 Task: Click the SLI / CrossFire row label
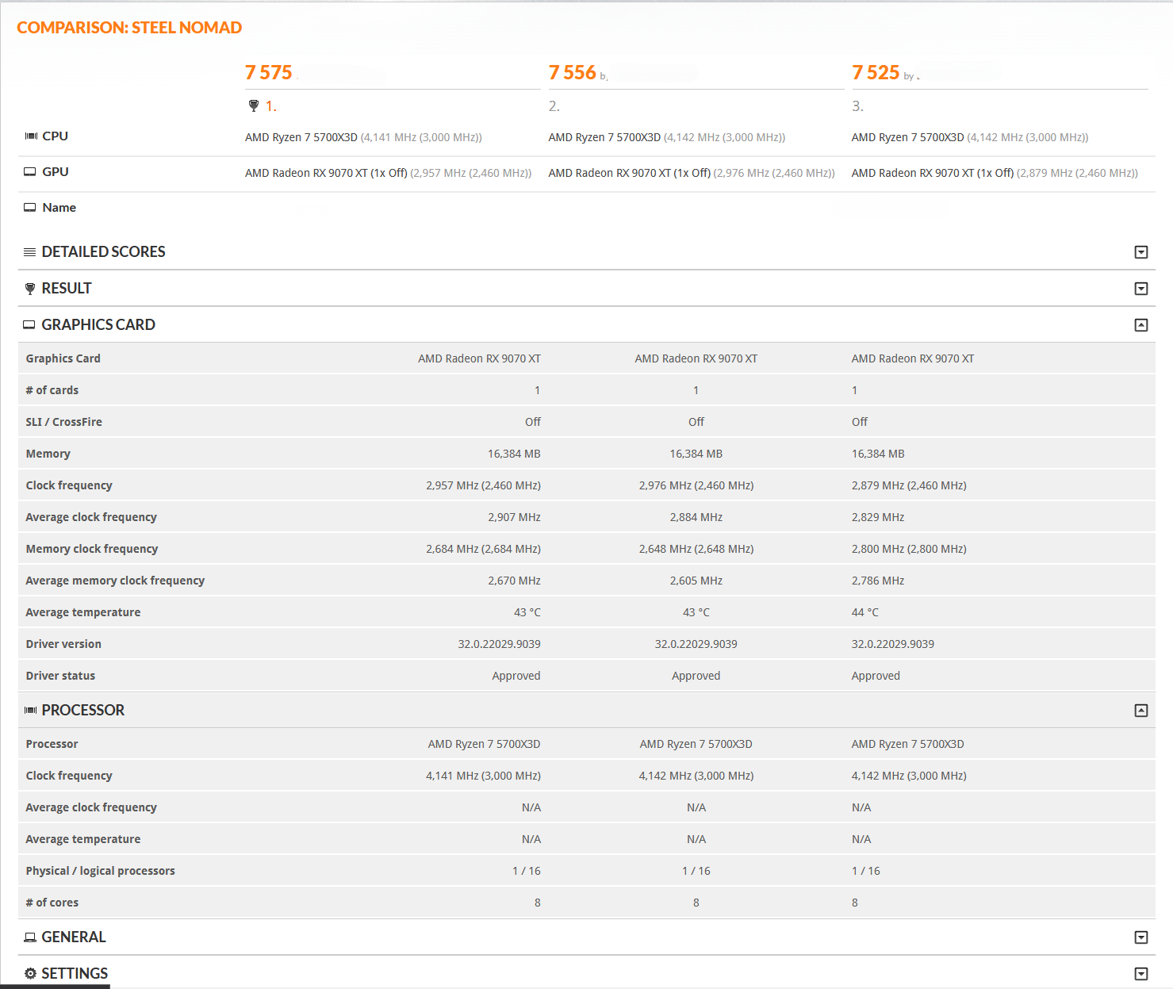(64, 422)
